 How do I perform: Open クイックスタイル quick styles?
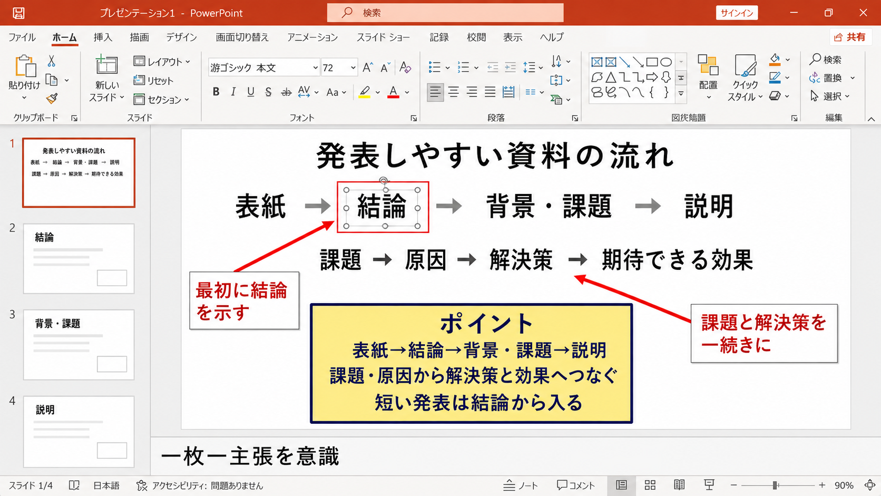(745, 77)
